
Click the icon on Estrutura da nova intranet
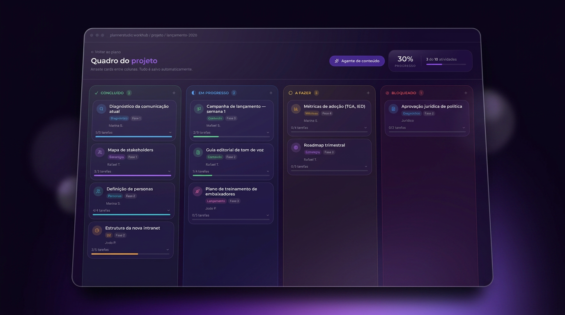pyautogui.click(x=97, y=231)
